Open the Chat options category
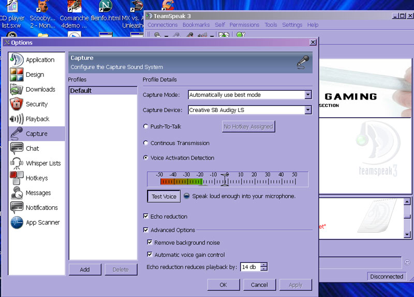The height and width of the screenshot is (297, 414). pyautogui.click(x=37, y=149)
